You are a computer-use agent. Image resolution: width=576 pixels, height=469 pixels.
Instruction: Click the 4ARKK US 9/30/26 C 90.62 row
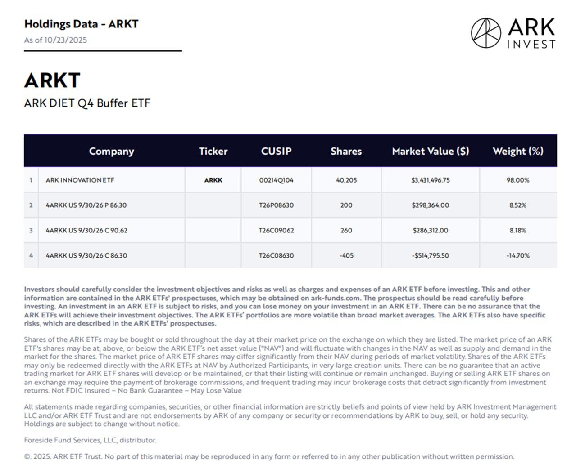point(86,230)
